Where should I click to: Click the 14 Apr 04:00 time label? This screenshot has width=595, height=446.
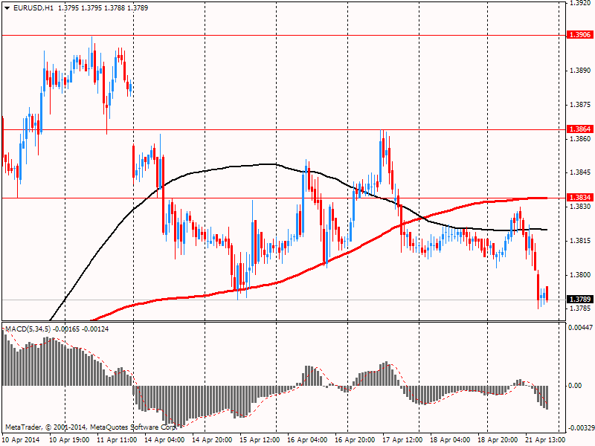point(164,440)
